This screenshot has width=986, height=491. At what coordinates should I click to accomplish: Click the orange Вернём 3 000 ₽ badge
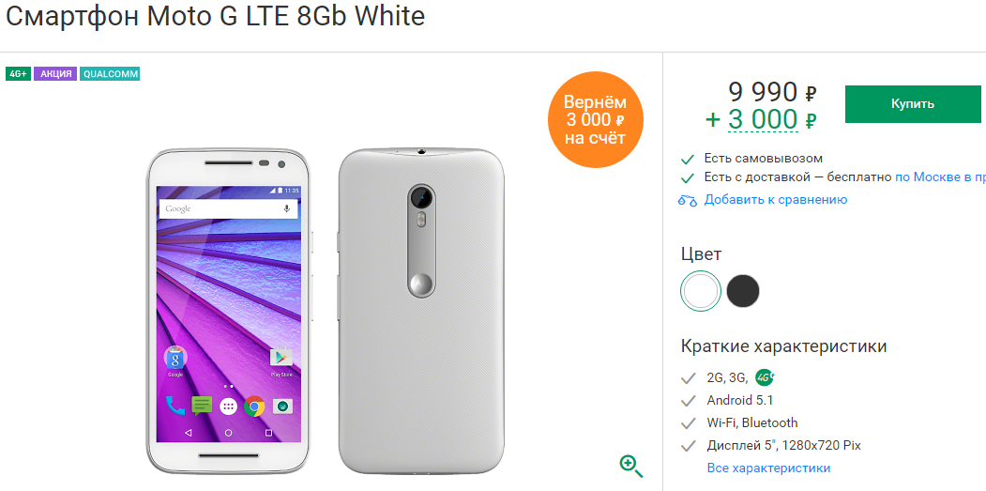[x=595, y=120]
